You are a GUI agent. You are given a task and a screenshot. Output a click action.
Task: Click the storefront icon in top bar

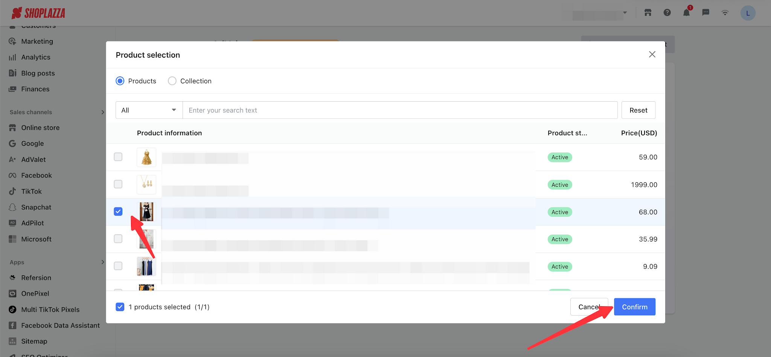(x=648, y=13)
